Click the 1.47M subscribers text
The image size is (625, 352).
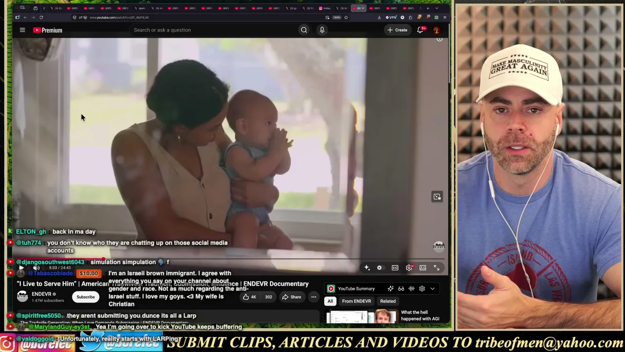coord(47,300)
